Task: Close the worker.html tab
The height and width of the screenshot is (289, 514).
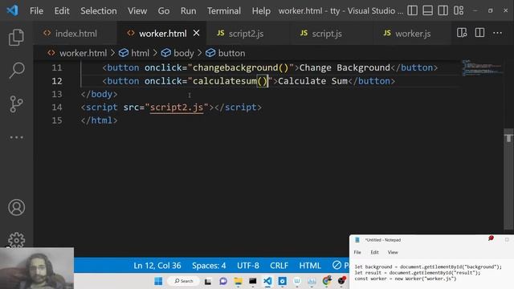Action: pyautogui.click(x=196, y=33)
